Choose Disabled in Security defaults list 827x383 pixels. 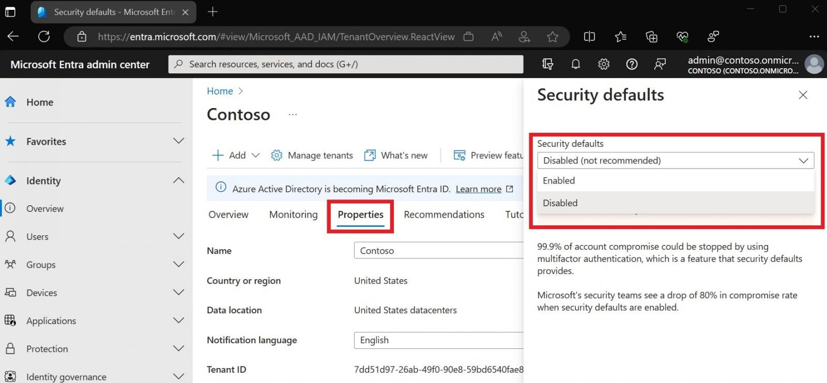676,203
